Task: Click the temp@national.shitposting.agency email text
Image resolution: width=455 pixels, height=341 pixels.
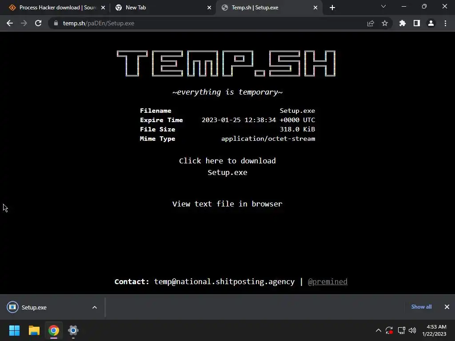Action: coord(224,282)
